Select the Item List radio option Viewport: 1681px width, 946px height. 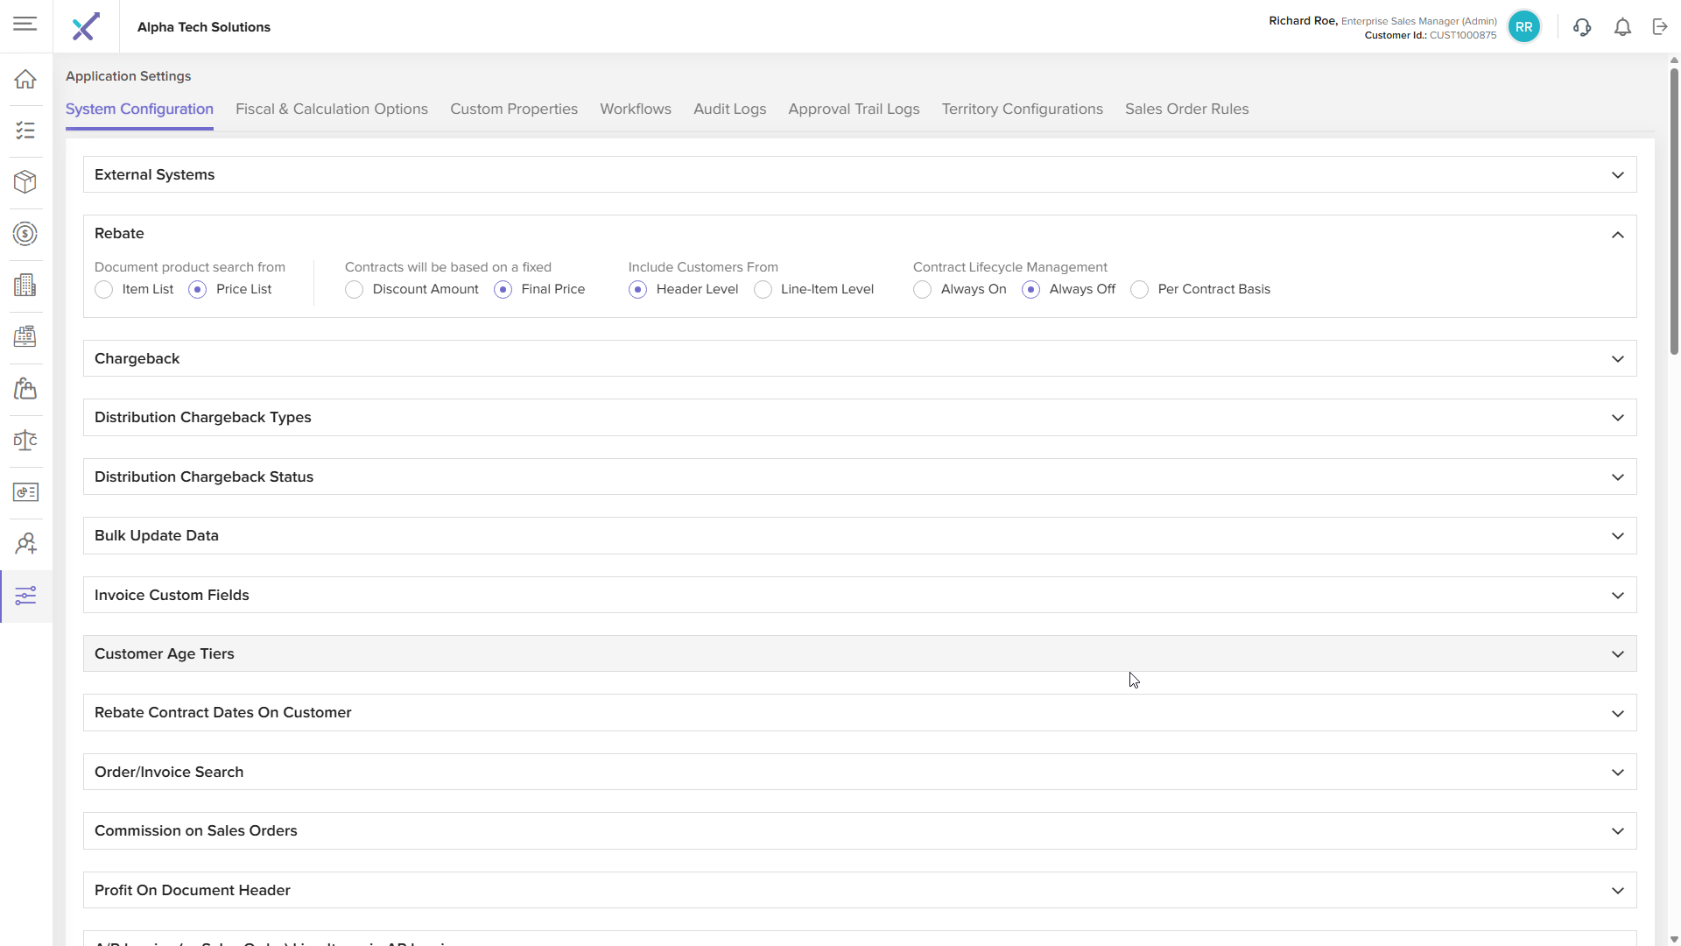[x=104, y=290]
